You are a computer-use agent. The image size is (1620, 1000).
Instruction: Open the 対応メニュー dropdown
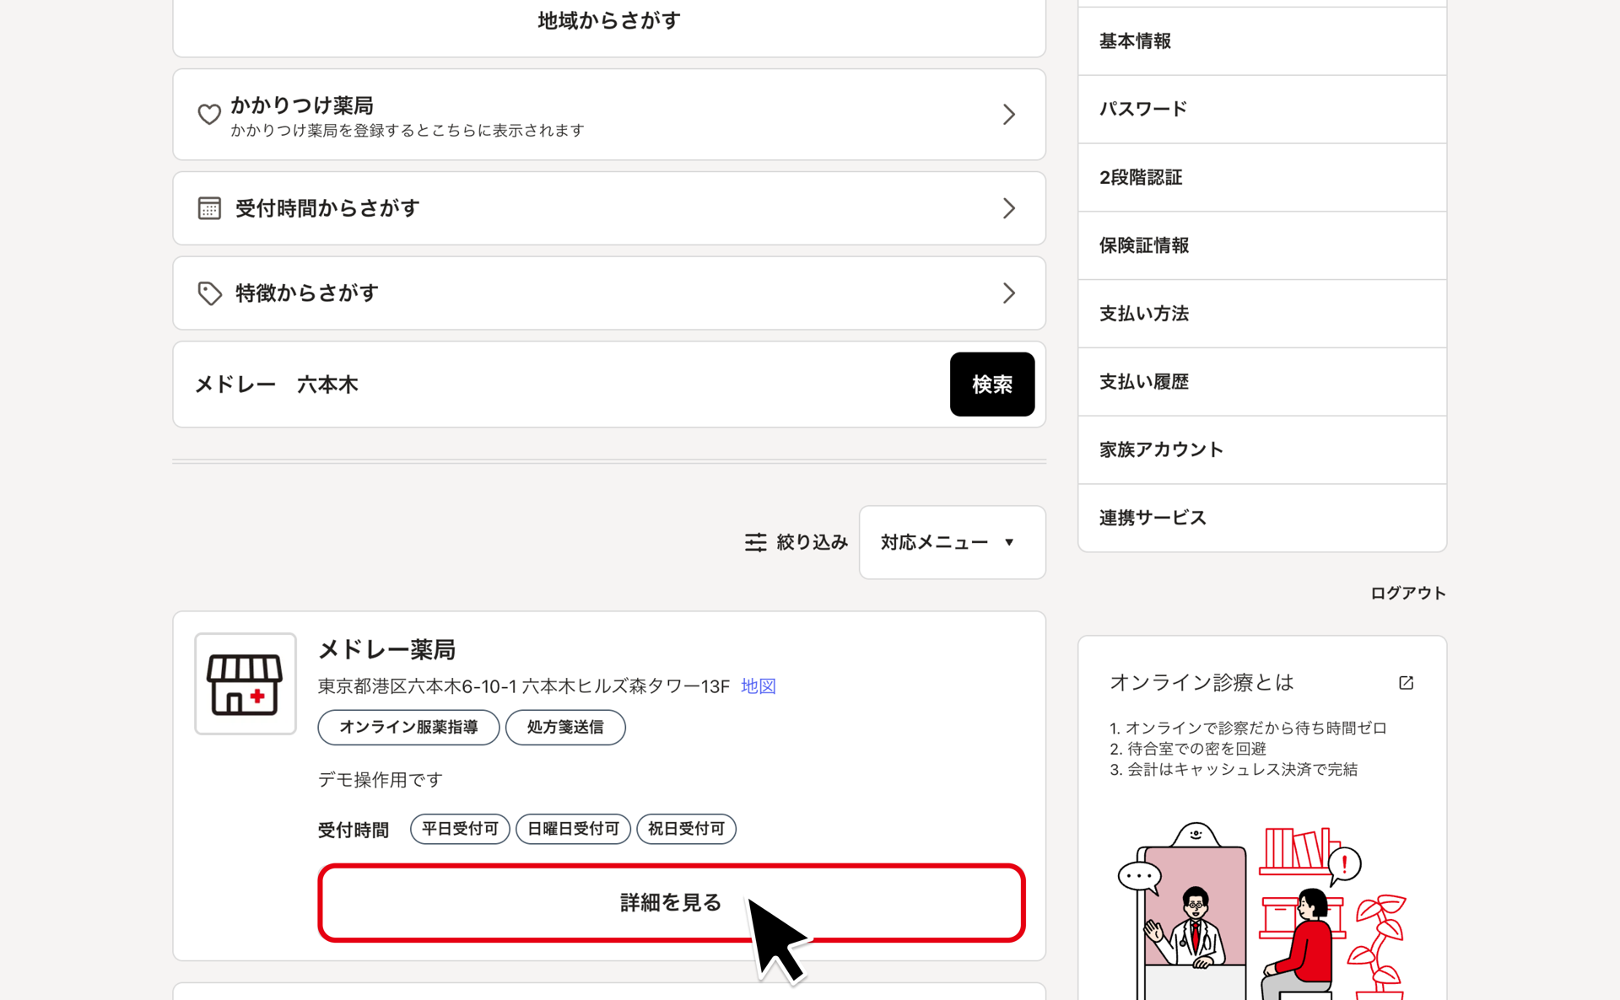952,542
